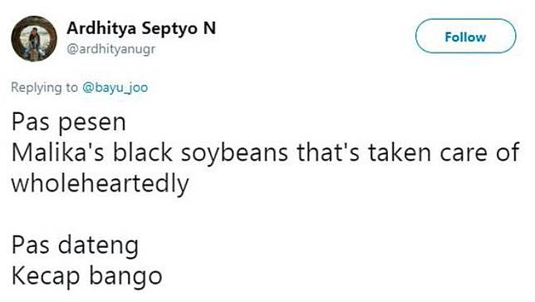Visit the @ardhityanugr handle
The height and width of the screenshot is (302, 535).
pos(110,50)
